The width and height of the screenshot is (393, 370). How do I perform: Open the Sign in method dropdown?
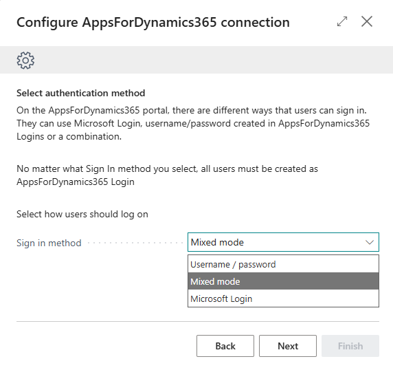tap(283, 242)
